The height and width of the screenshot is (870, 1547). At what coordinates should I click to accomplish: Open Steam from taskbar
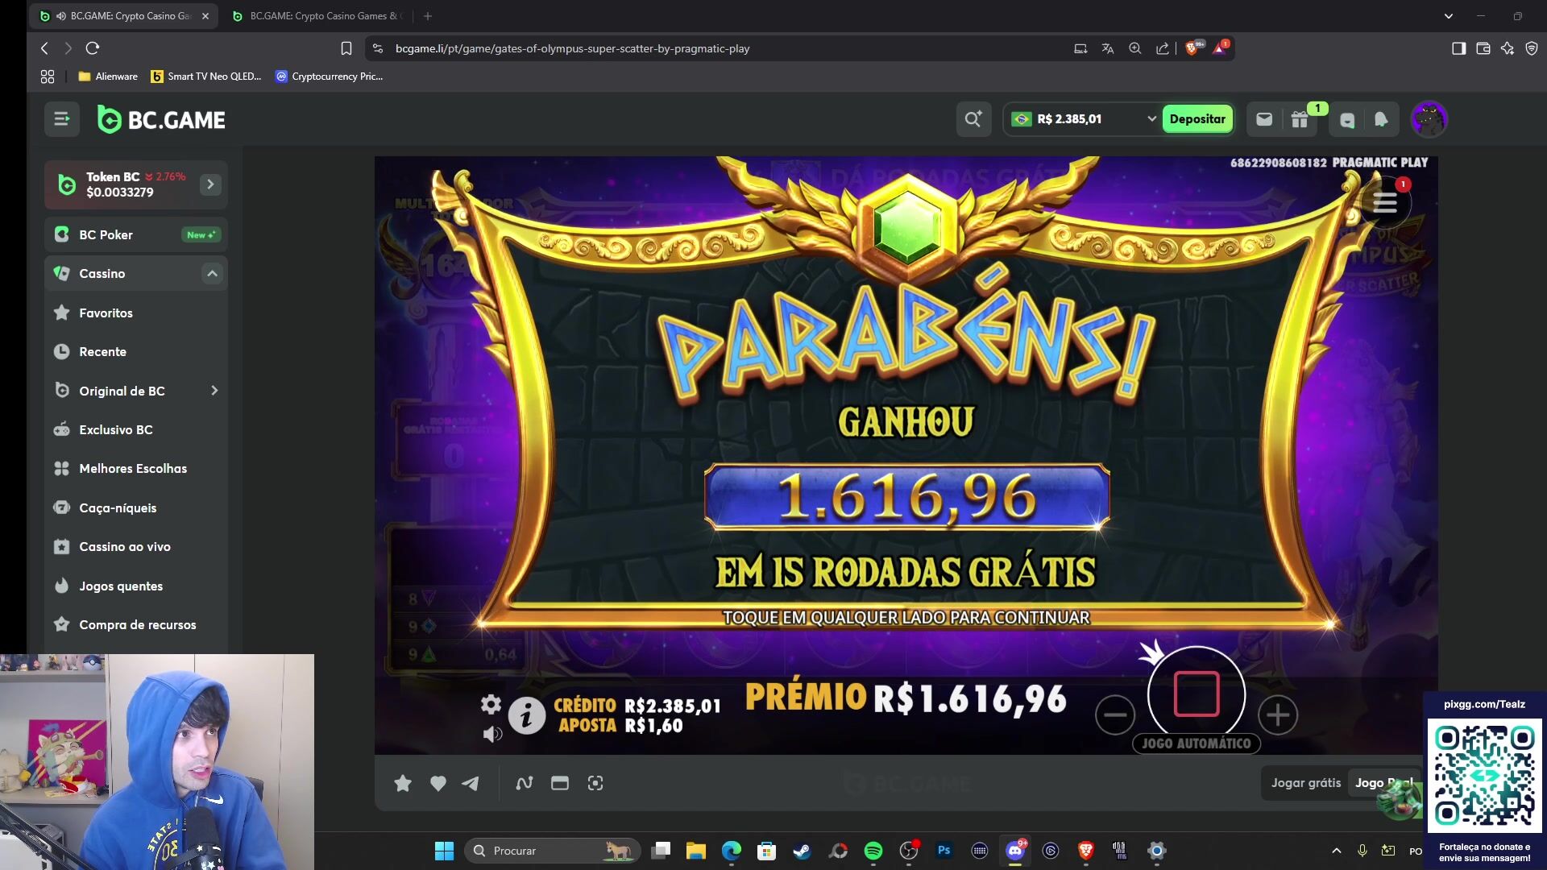tap(802, 851)
